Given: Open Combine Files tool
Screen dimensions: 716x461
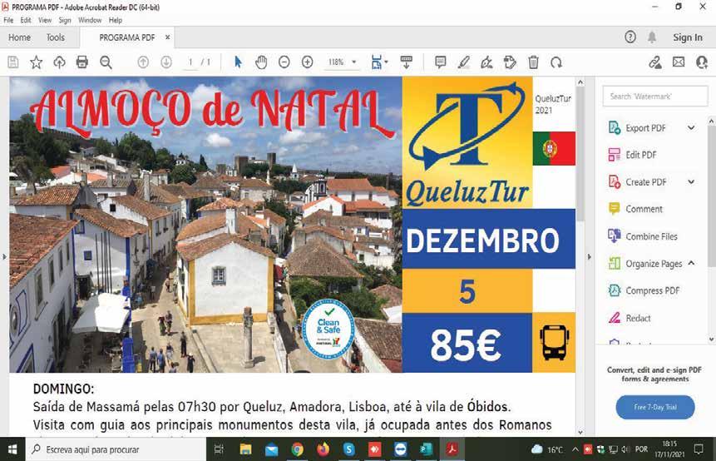Looking at the screenshot, I should coord(651,236).
